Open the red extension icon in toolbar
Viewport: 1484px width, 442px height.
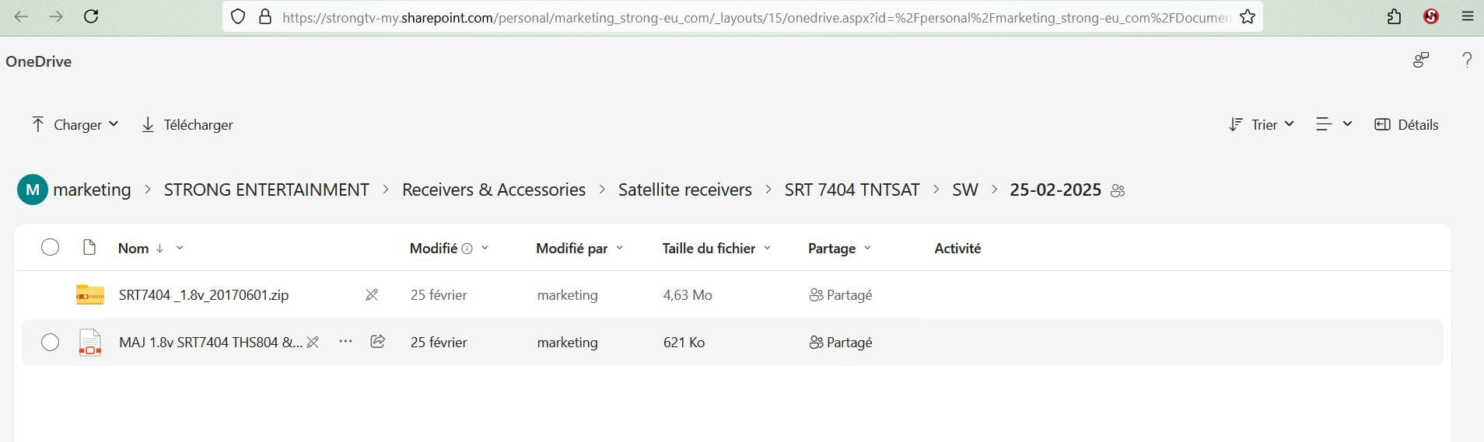pyautogui.click(x=1430, y=16)
